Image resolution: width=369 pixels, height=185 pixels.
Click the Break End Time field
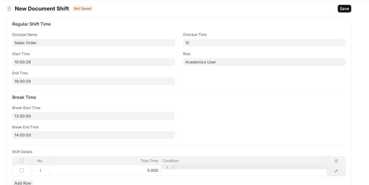(93, 135)
